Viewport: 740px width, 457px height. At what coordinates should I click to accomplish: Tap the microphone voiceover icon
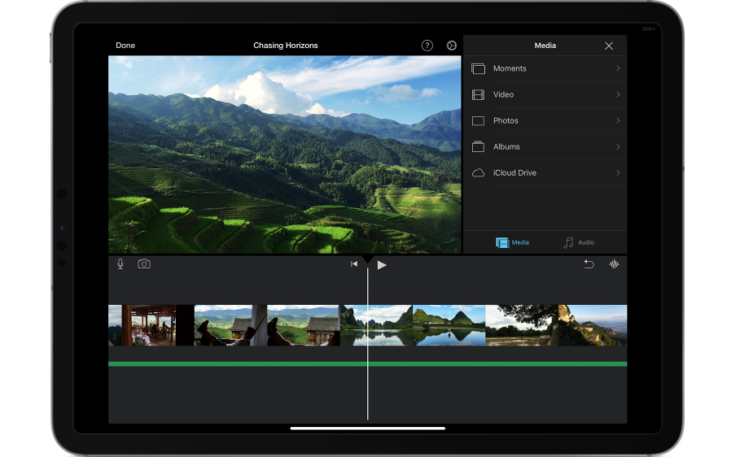120,264
